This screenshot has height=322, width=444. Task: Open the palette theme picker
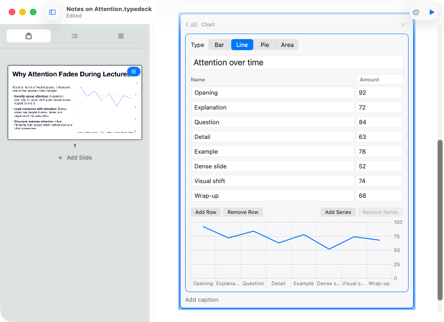pyautogui.click(x=416, y=12)
